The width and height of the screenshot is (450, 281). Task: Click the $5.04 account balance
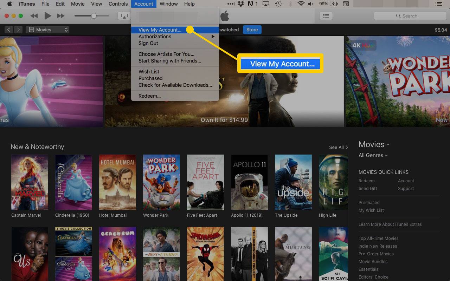[441, 30]
